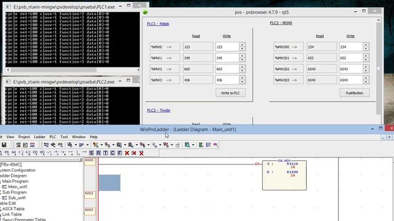Viewport: 394px width, 221px height.
Task: Click red X icon with vertical bar
Action: coord(134,153)
